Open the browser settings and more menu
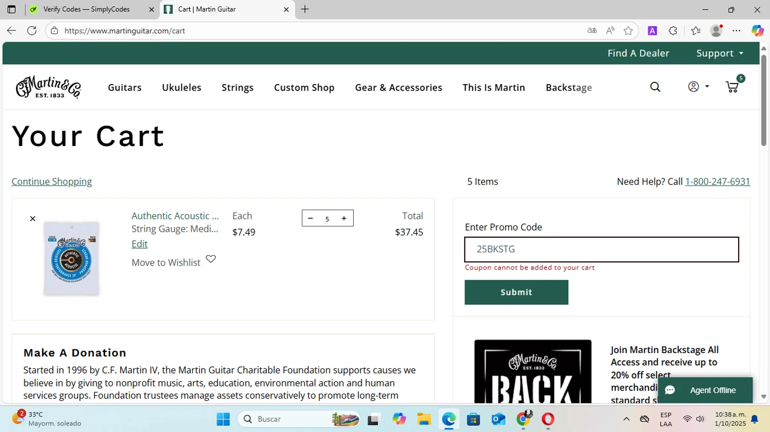Image resolution: width=770 pixels, height=432 pixels. click(737, 31)
